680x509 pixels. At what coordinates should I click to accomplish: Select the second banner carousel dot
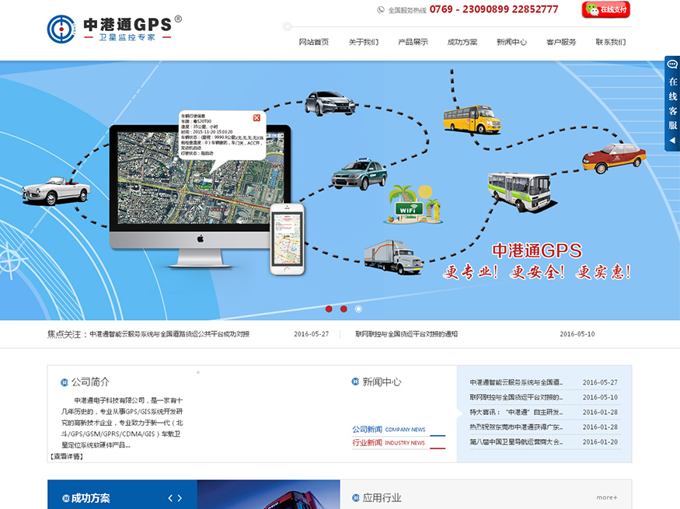[x=343, y=309]
